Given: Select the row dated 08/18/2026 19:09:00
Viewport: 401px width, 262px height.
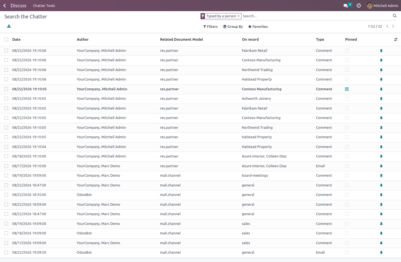Looking at the screenshot, I should (x=6, y=233).
